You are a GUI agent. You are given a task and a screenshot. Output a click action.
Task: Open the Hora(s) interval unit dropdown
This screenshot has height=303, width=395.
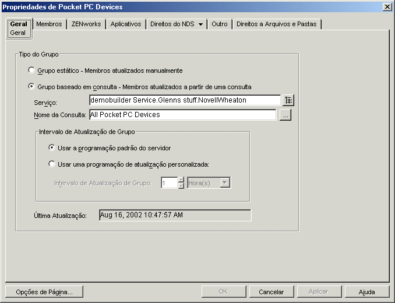[x=225, y=182]
